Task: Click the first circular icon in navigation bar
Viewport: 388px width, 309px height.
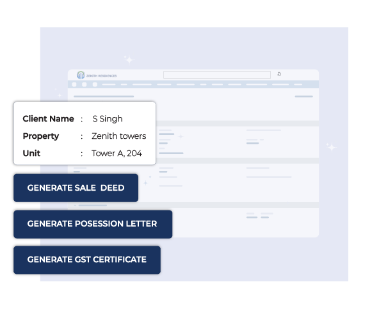Action: [x=74, y=84]
